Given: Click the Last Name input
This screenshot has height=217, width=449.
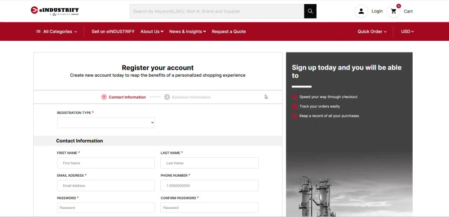Looking at the screenshot, I should click(209, 163).
